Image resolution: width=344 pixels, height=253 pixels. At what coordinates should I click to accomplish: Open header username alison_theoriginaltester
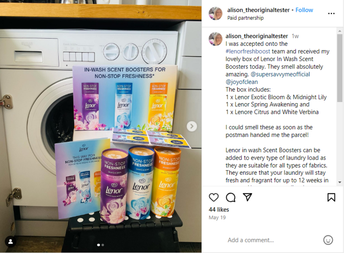pos(258,10)
